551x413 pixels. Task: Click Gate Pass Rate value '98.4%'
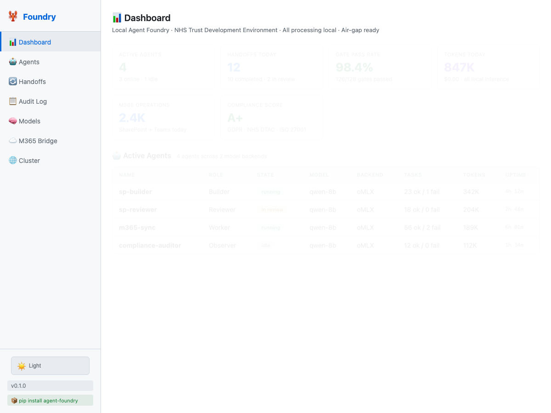tap(354, 67)
